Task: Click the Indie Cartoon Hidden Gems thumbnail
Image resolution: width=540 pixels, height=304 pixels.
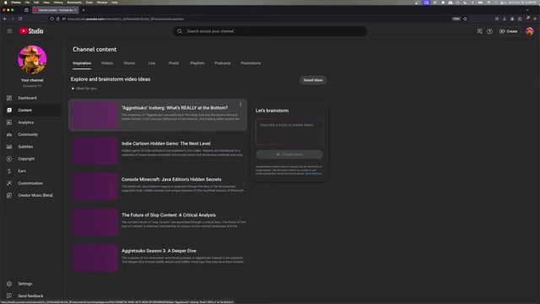Action: (x=94, y=150)
